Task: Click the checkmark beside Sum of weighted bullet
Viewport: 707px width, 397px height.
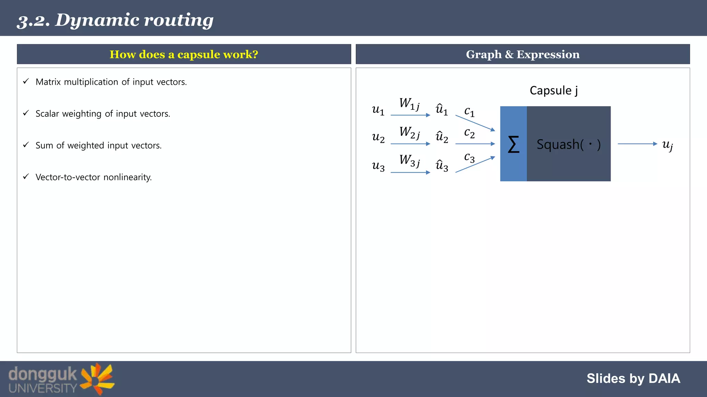Action: tap(26, 145)
